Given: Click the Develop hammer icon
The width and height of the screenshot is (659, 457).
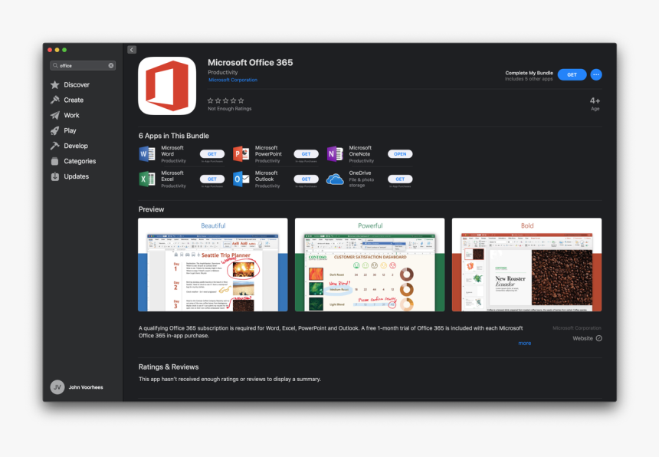Looking at the screenshot, I should click(x=54, y=146).
